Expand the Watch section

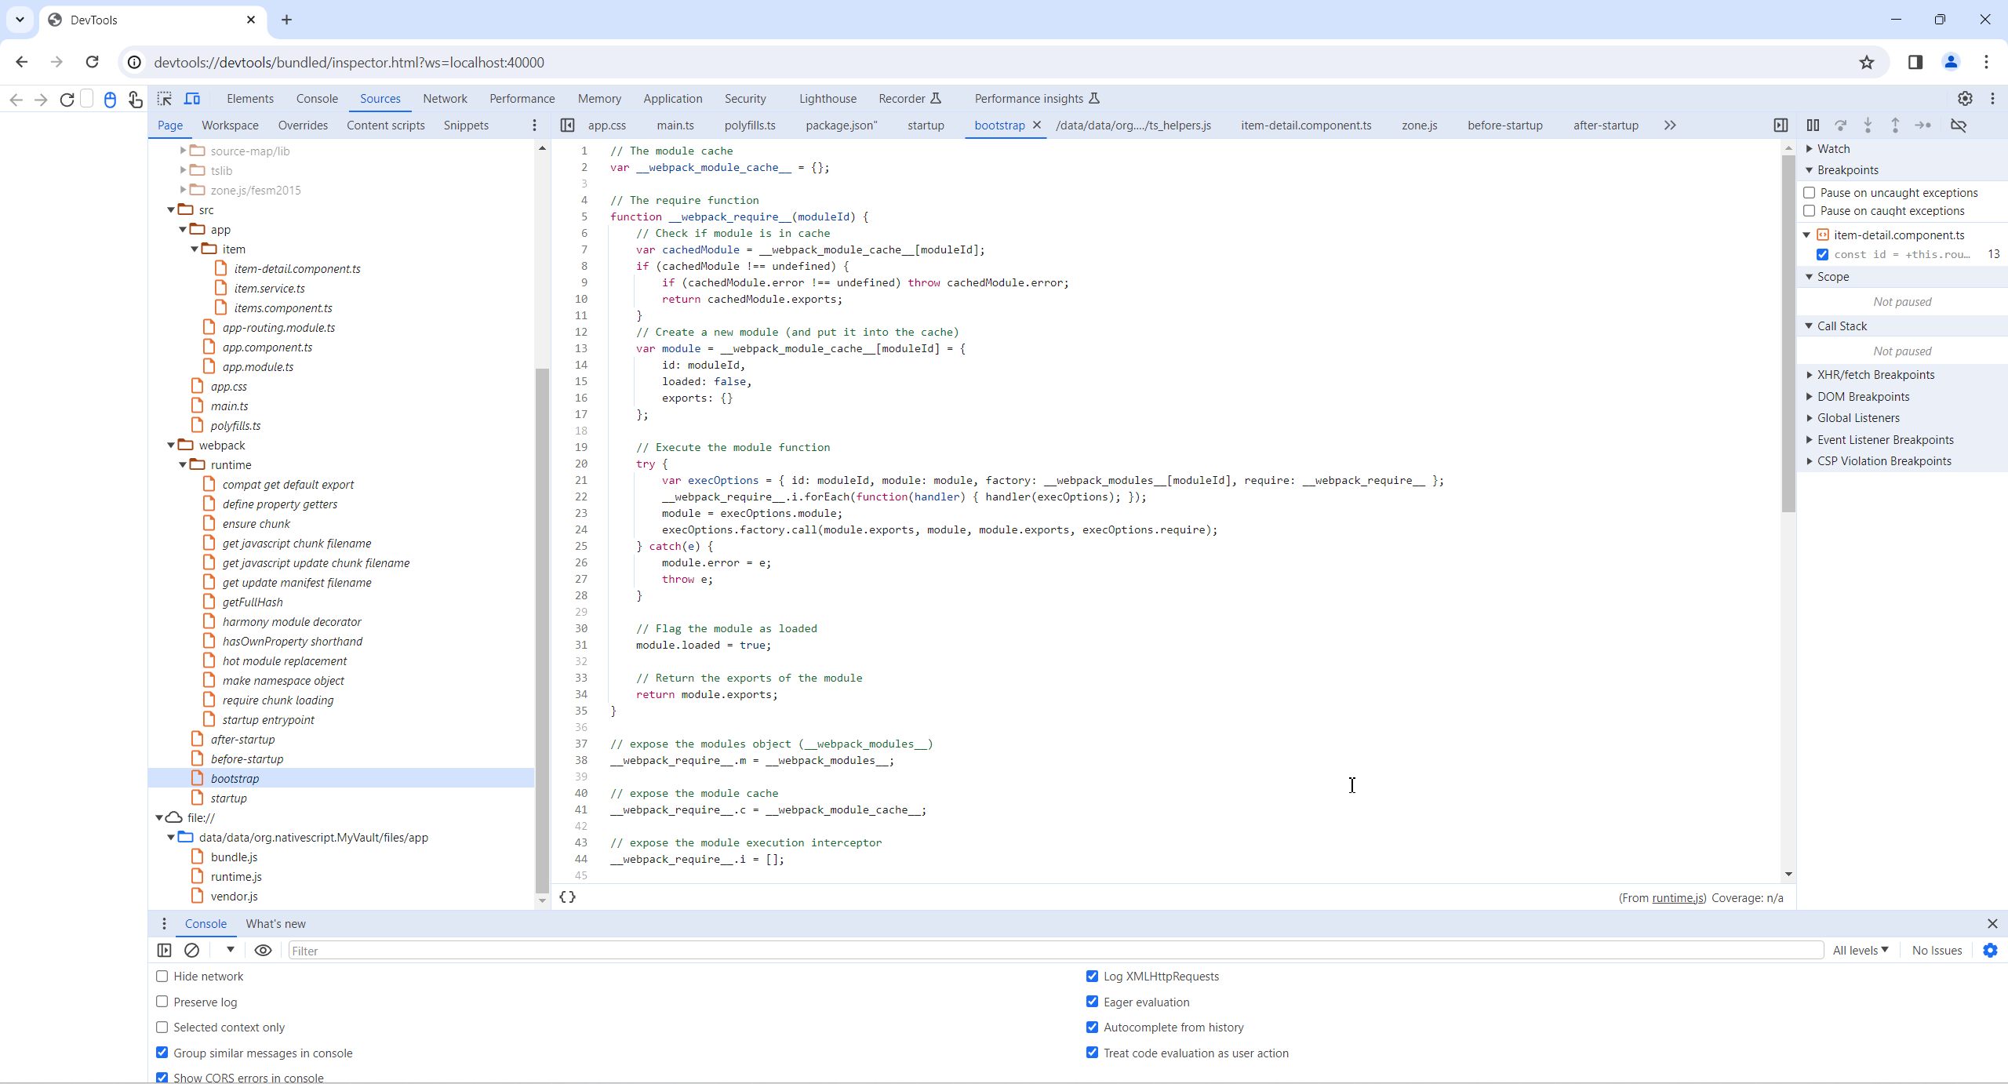1833,149
